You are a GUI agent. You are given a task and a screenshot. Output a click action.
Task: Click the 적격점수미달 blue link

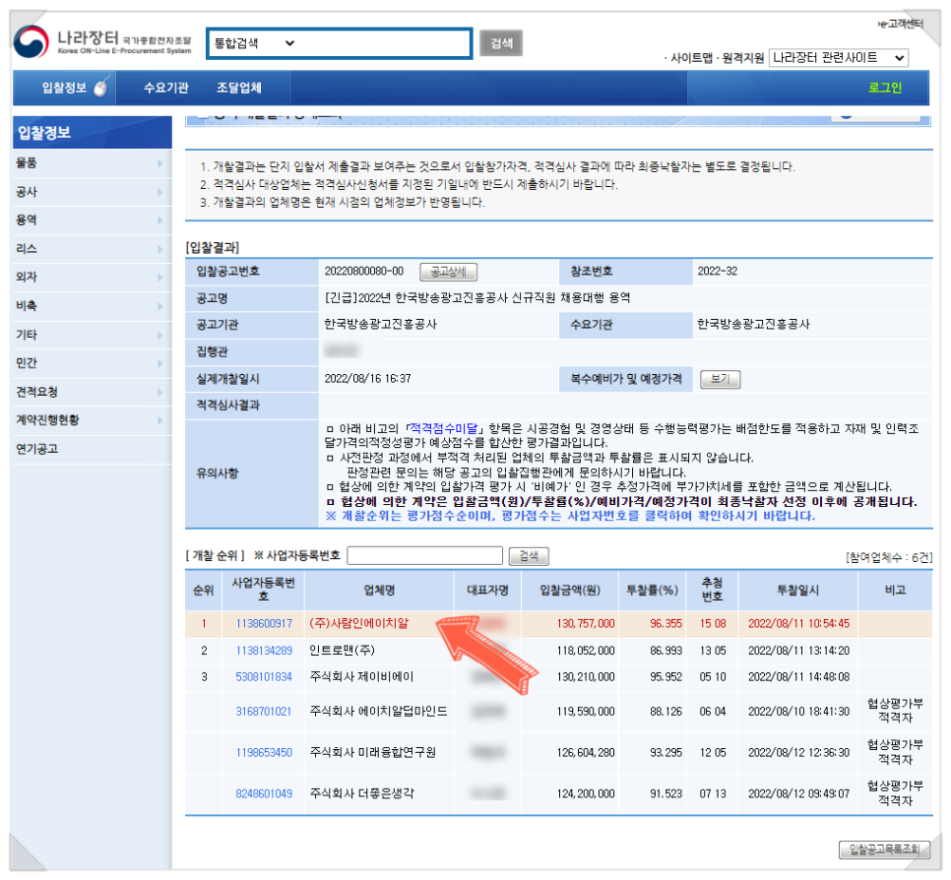point(443,429)
